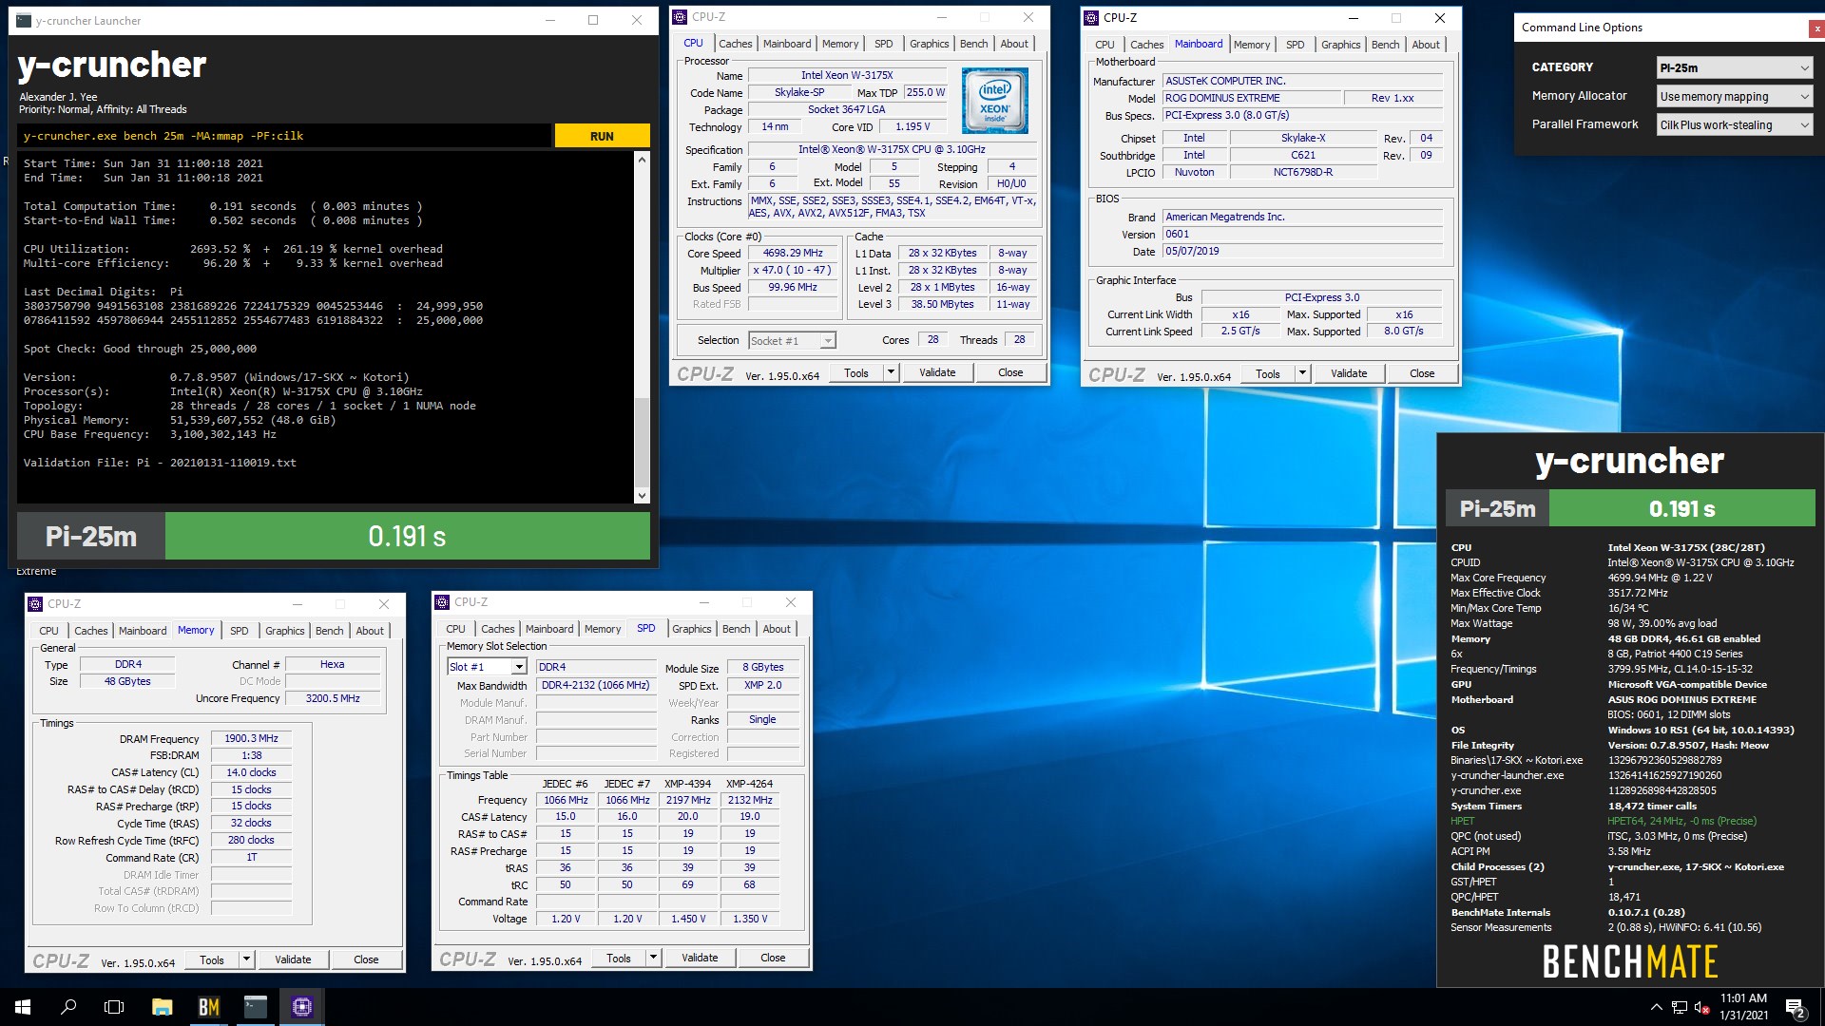The image size is (1825, 1026).
Task: Click the BIOS Version 0601 field
Action: (x=1302, y=234)
